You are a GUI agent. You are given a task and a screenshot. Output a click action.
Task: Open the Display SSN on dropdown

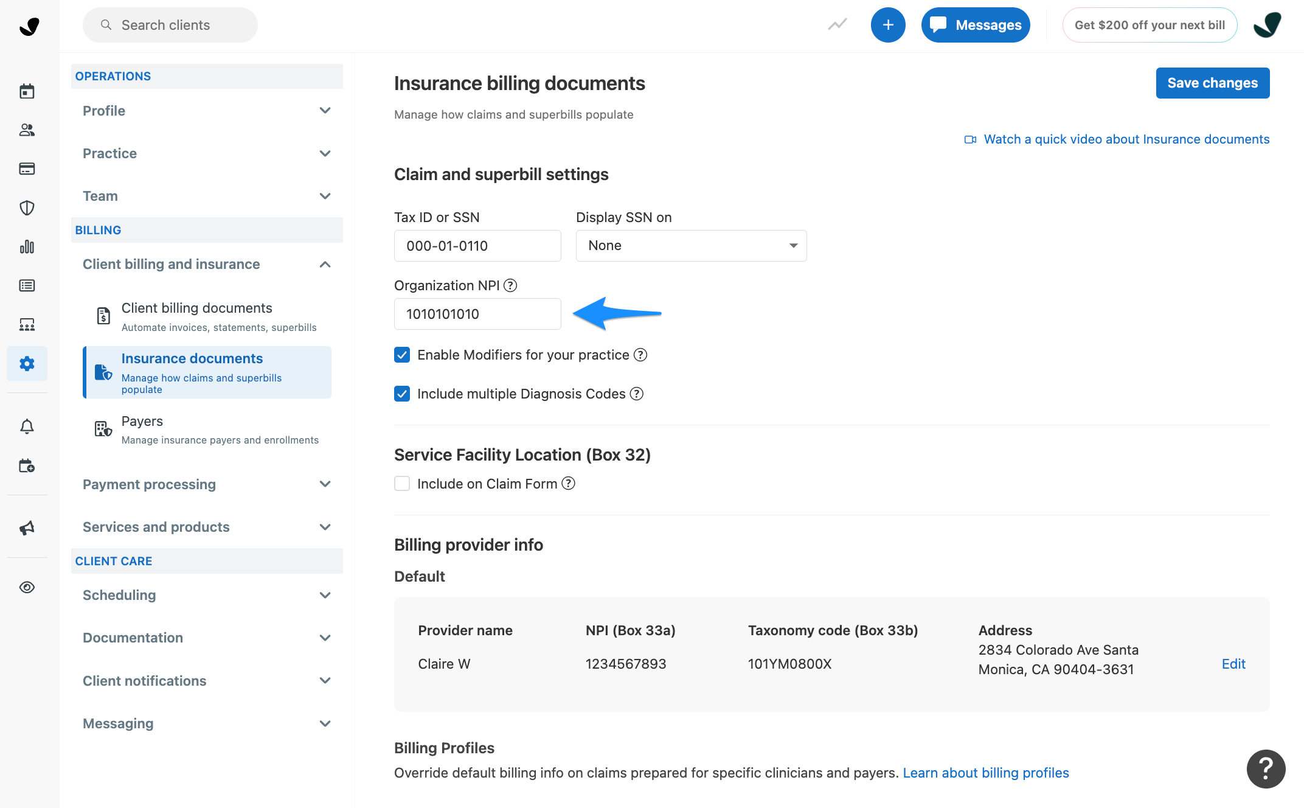point(690,245)
